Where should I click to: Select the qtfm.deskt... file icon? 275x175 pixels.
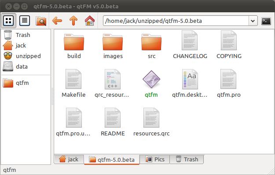pos(190,79)
